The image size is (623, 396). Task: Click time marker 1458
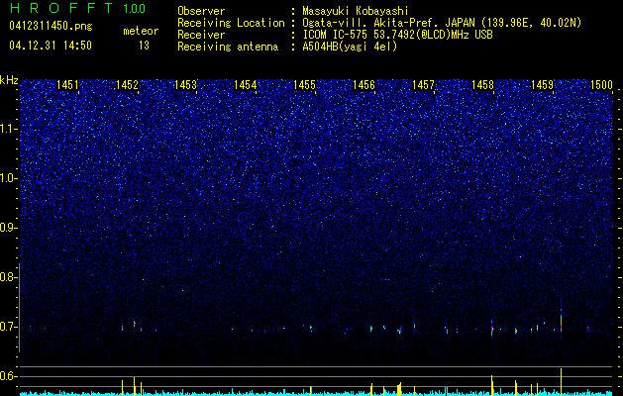(x=482, y=85)
